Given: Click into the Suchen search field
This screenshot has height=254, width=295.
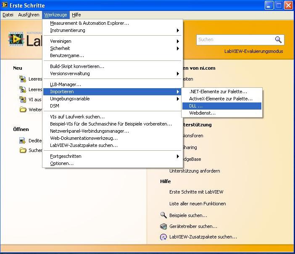Looking at the screenshot, I should pos(234,40).
